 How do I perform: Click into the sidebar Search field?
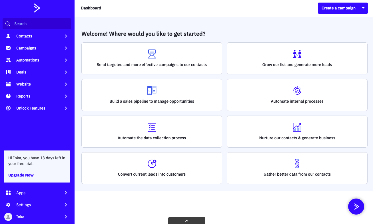37,24
